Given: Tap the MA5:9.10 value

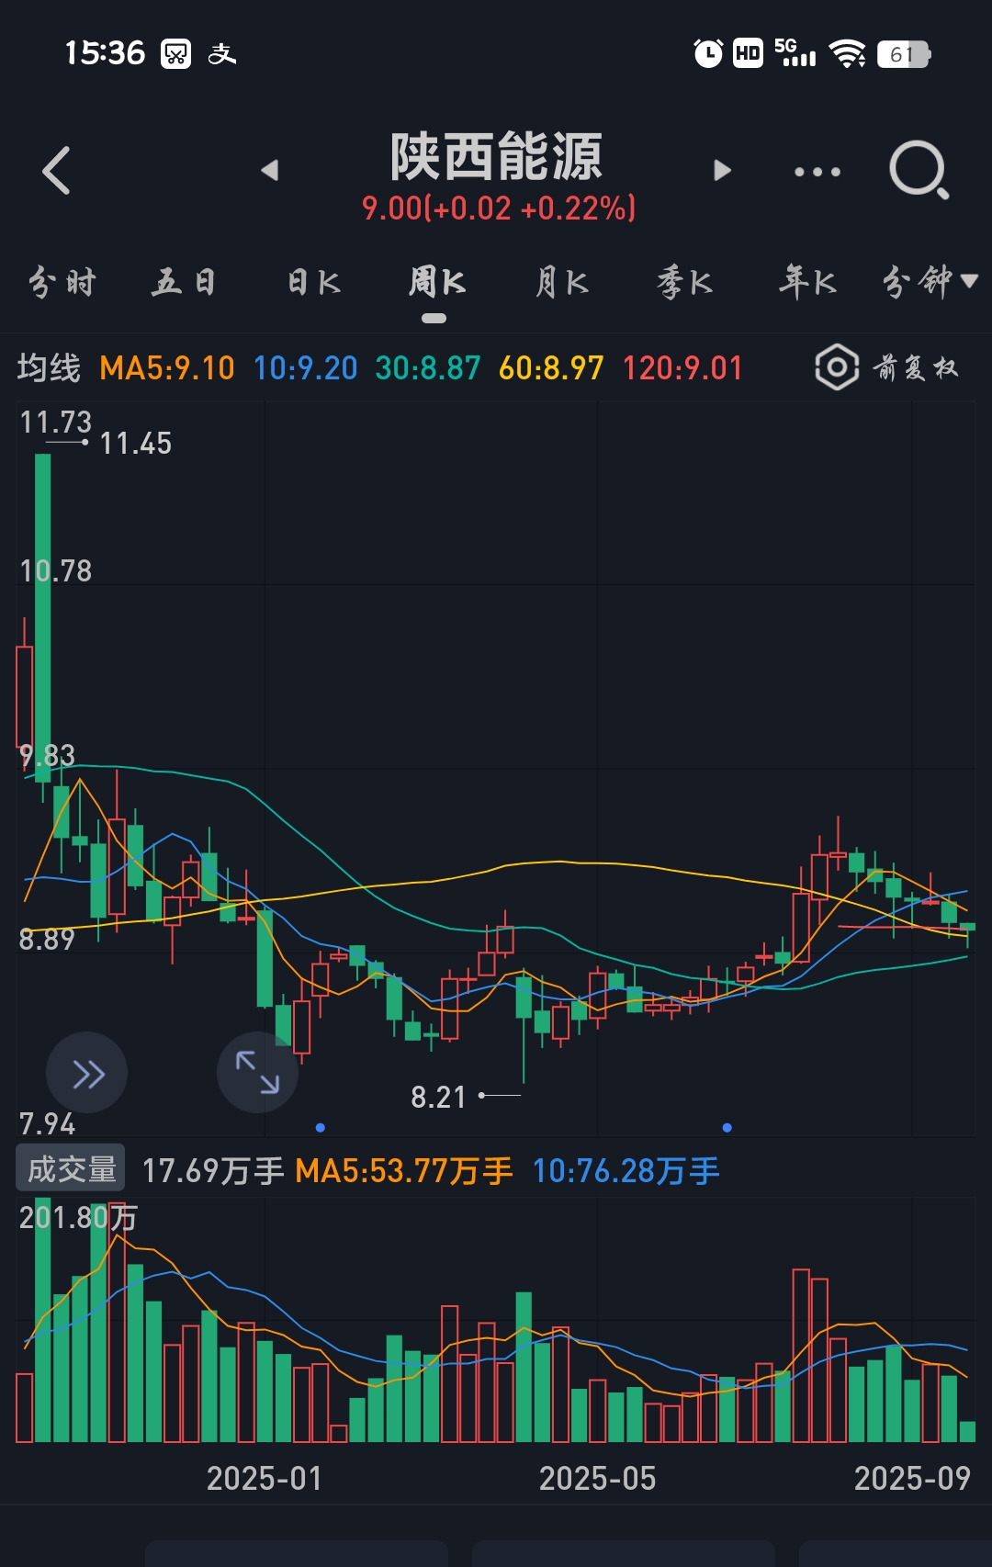Looking at the screenshot, I should 167,368.
